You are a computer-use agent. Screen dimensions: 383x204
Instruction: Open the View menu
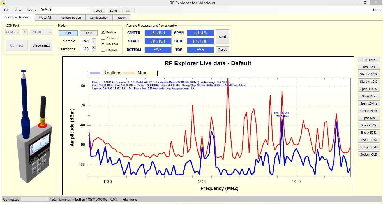tap(18, 10)
